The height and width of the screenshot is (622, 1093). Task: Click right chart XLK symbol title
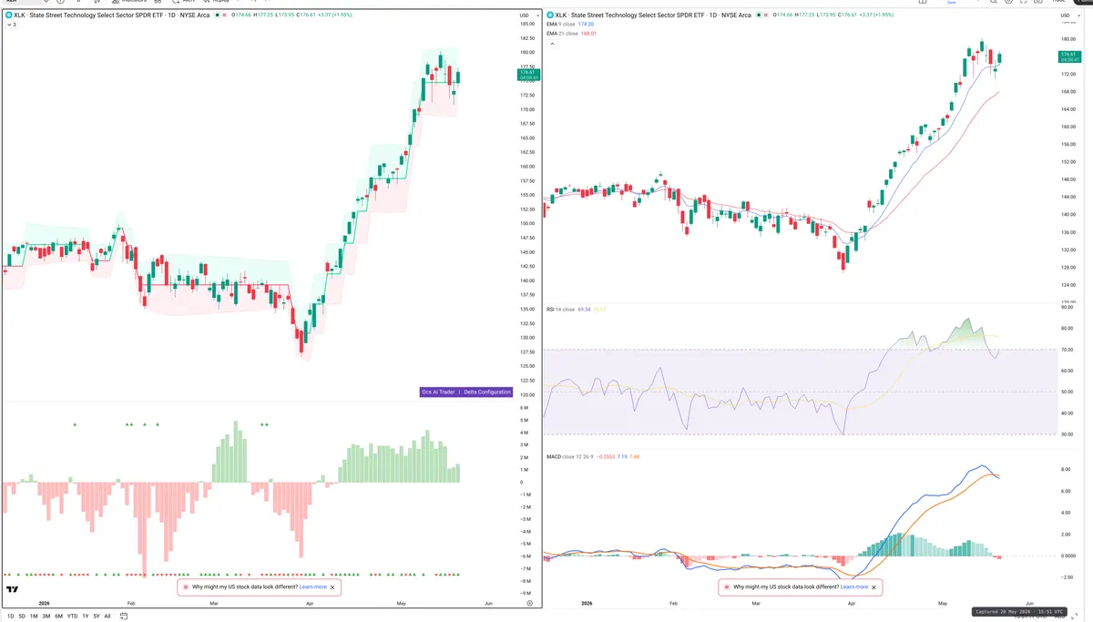pos(653,15)
